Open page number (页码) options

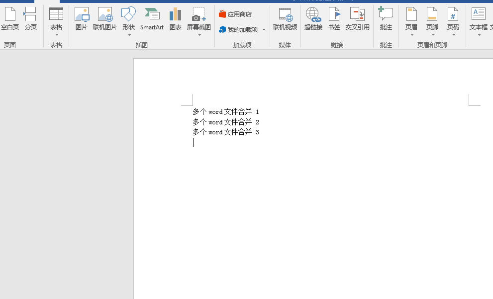tap(453, 21)
